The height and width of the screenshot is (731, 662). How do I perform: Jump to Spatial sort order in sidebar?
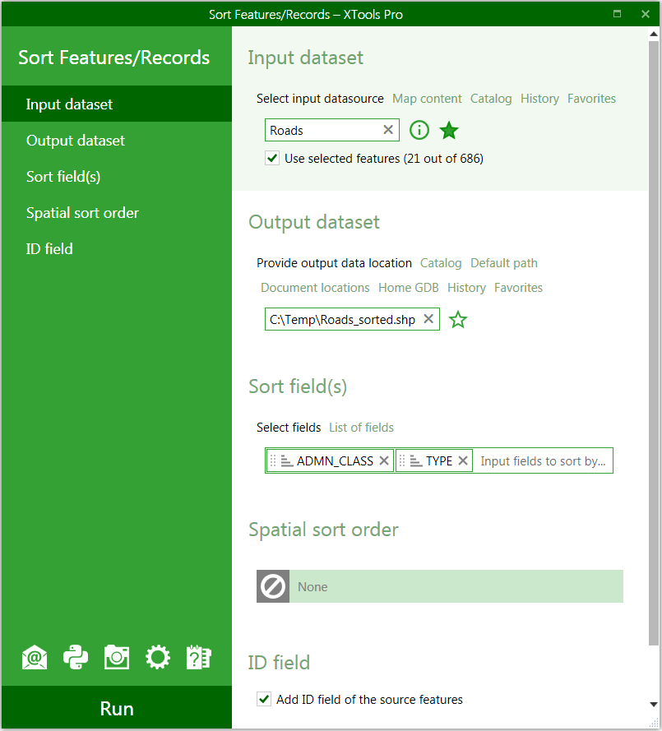117,213
